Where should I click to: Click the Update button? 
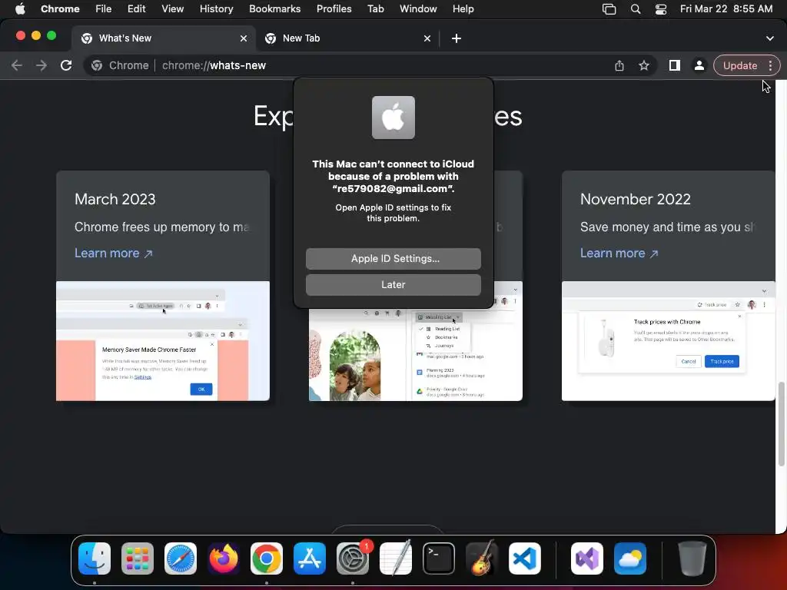(740, 65)
